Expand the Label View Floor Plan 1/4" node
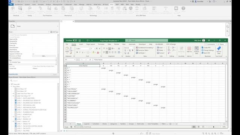 pos(13,93)
